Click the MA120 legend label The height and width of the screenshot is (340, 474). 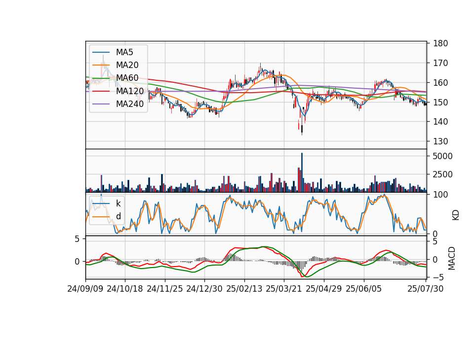point(130,91)
